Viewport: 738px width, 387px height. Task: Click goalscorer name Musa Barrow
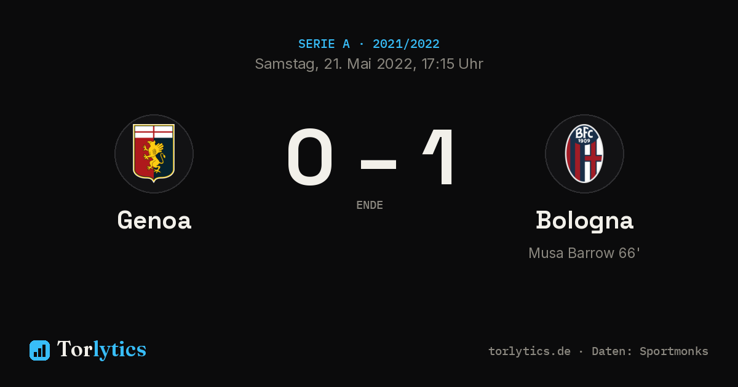click(x=571, y=253)
